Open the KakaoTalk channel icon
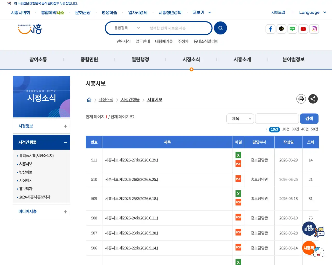Viewport: 332px width, 265px height. click(281, 29)
